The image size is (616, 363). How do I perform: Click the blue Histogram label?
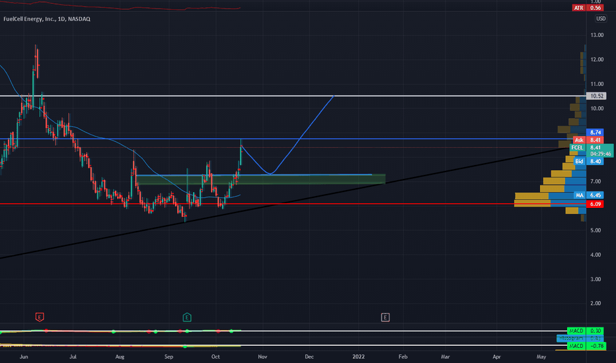[x=571, y=338]
